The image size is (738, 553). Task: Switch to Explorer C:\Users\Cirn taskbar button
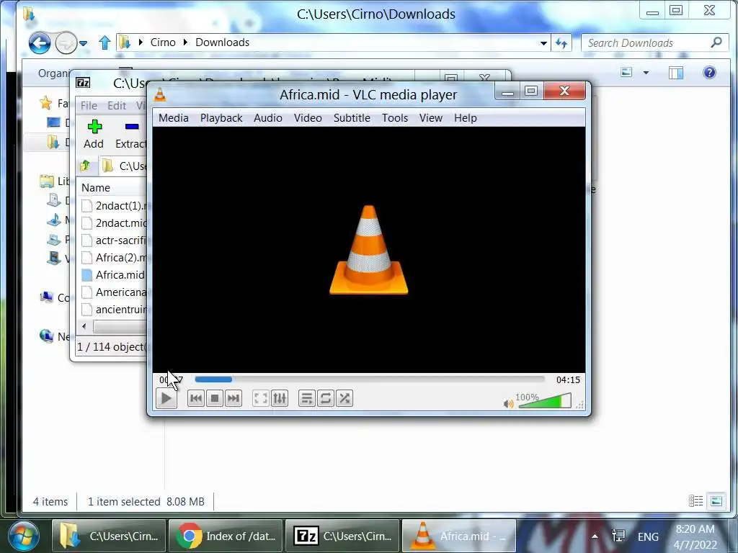109,536
